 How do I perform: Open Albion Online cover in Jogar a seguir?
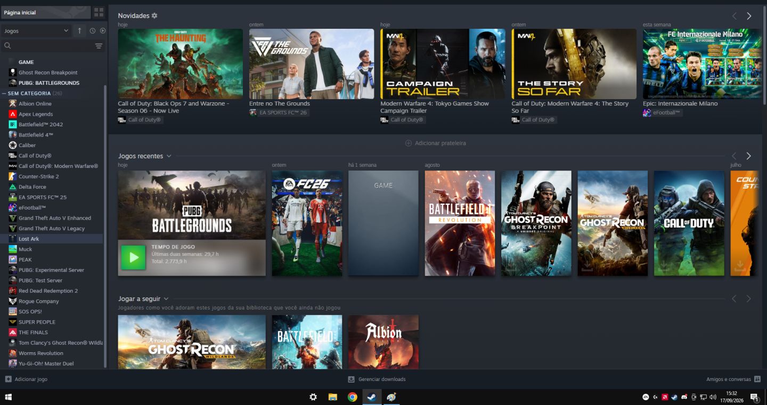pos(383,342)
